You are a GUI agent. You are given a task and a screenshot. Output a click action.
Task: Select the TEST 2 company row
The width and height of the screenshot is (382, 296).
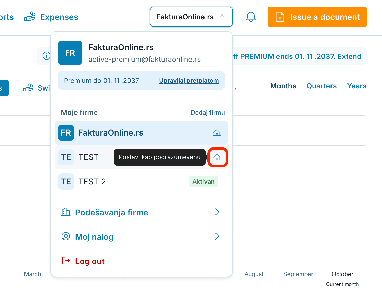pos(142,182)
